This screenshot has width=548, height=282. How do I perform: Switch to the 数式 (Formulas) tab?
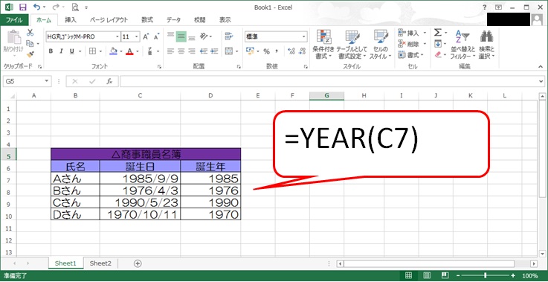pos(147,20)
